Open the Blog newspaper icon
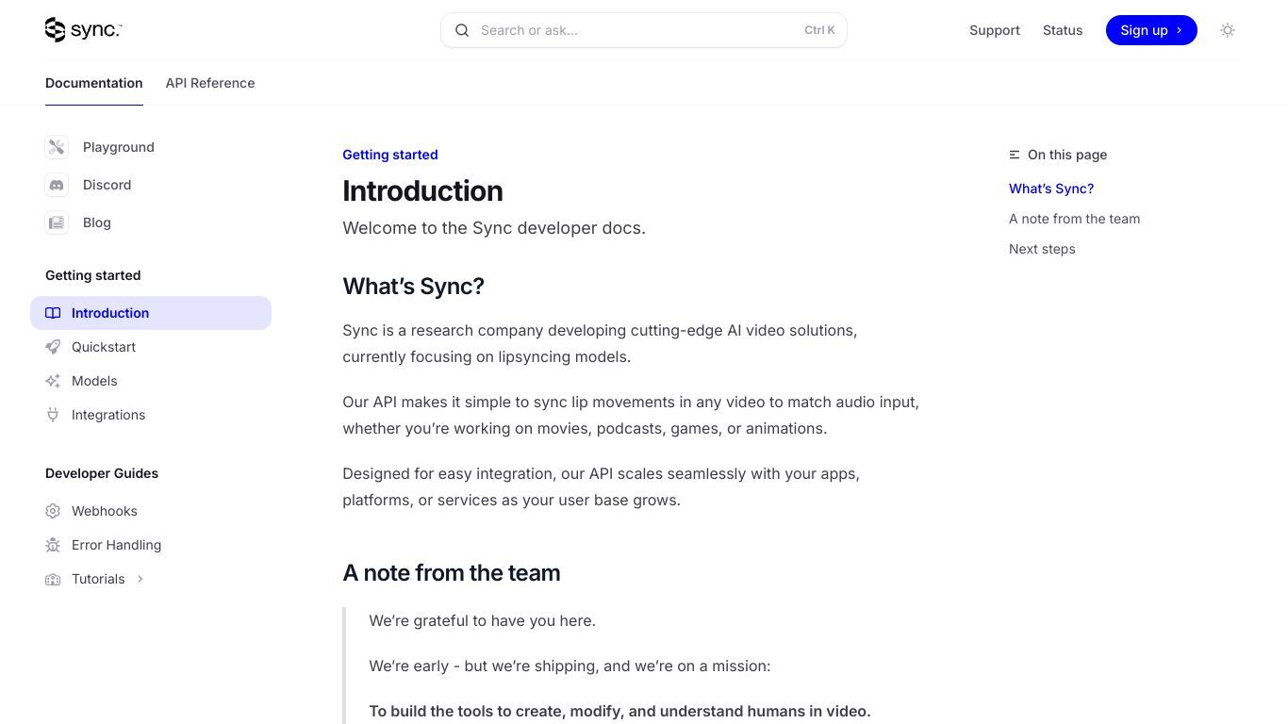The image size is (1288, 724). coord(57,222)
